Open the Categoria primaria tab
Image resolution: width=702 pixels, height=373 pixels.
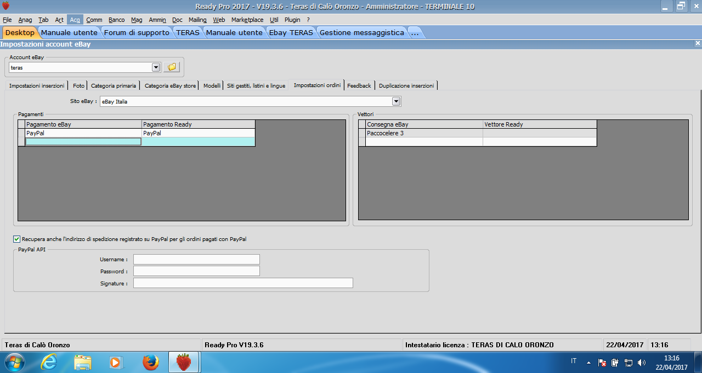[114, 86]
